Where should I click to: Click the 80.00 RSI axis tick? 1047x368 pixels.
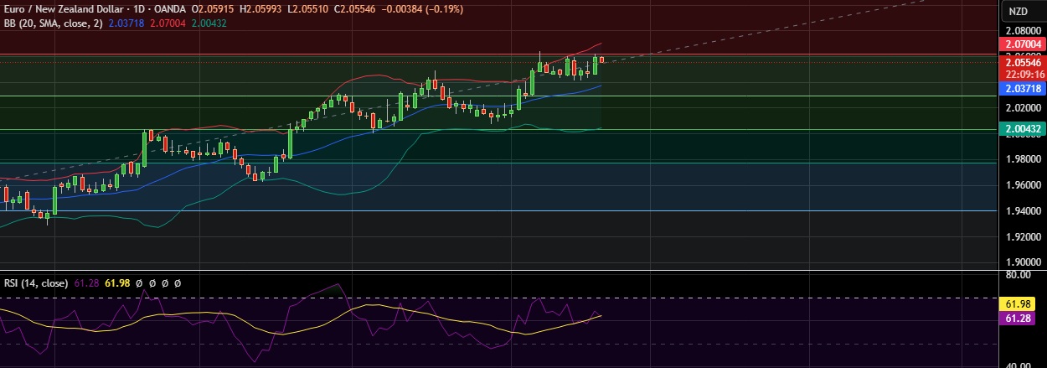click(1019, 273)
